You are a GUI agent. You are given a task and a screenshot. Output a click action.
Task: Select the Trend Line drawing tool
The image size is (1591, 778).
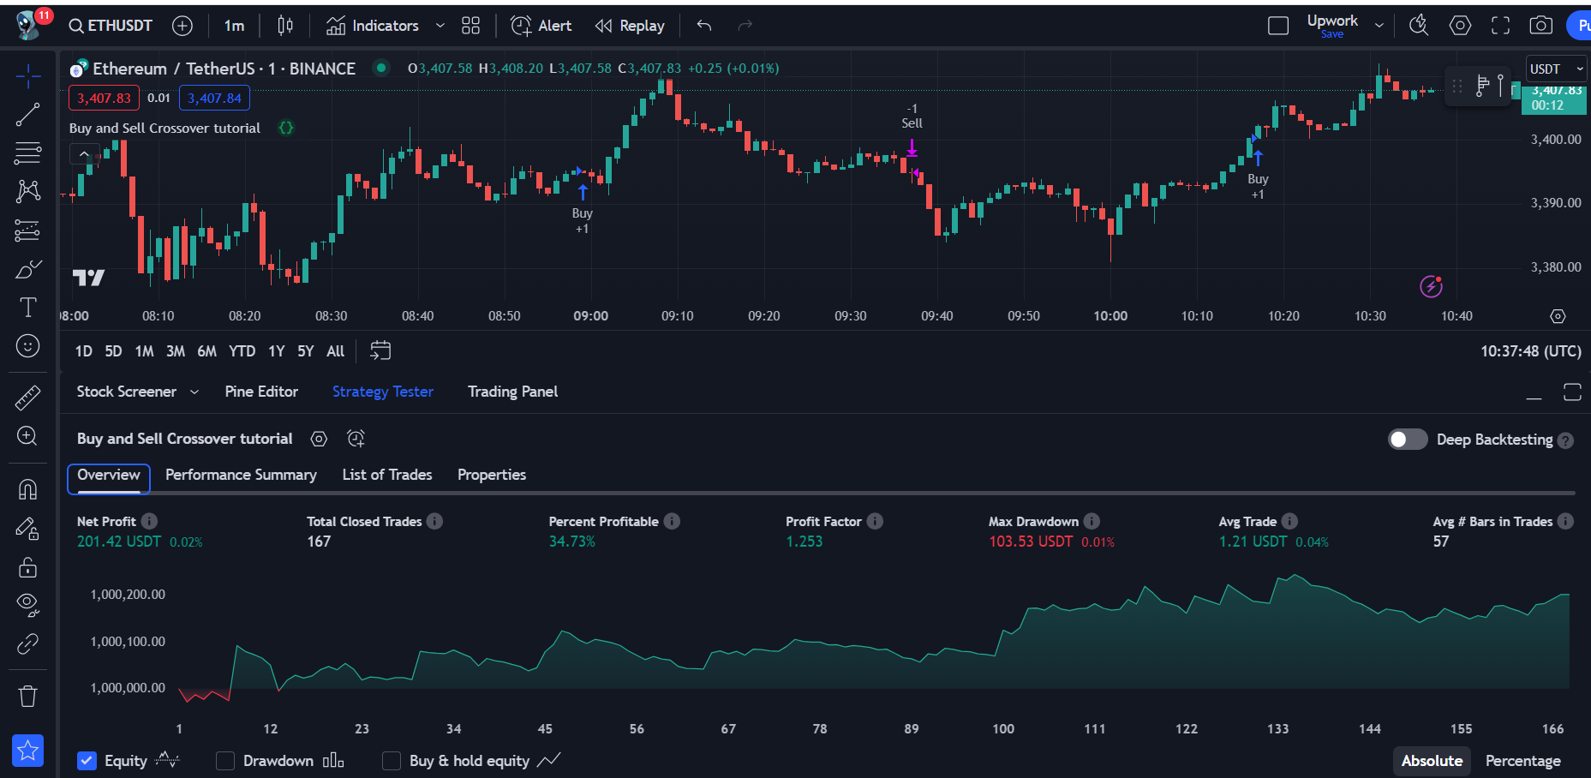click(28, 114)
